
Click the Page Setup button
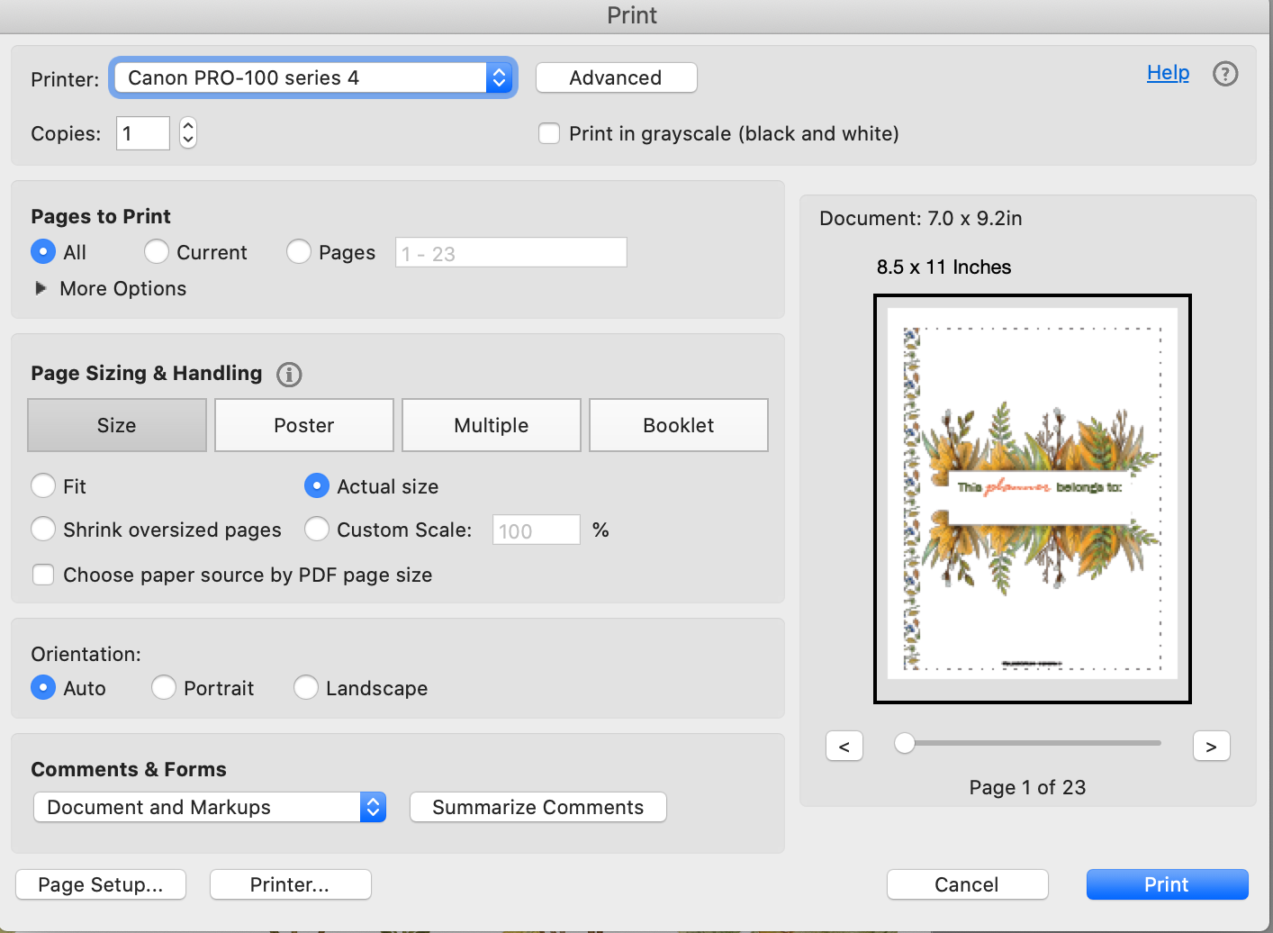point(101,884)
